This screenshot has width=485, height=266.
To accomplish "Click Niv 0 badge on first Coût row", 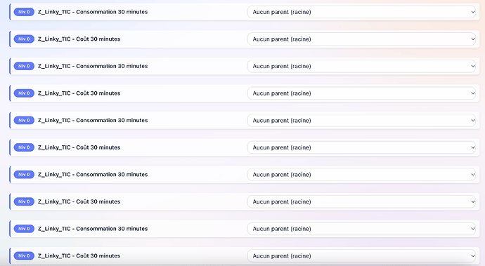I will click(24, 39).
